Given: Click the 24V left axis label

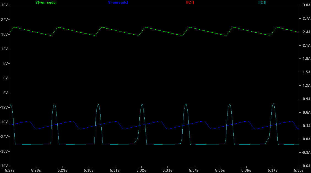Looking at the screenshot, I should coord(5,19).
